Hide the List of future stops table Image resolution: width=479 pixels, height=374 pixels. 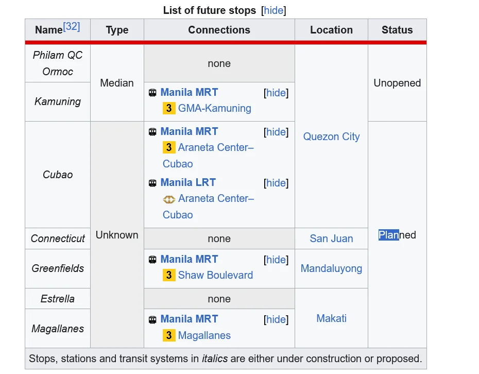point(273,10)
